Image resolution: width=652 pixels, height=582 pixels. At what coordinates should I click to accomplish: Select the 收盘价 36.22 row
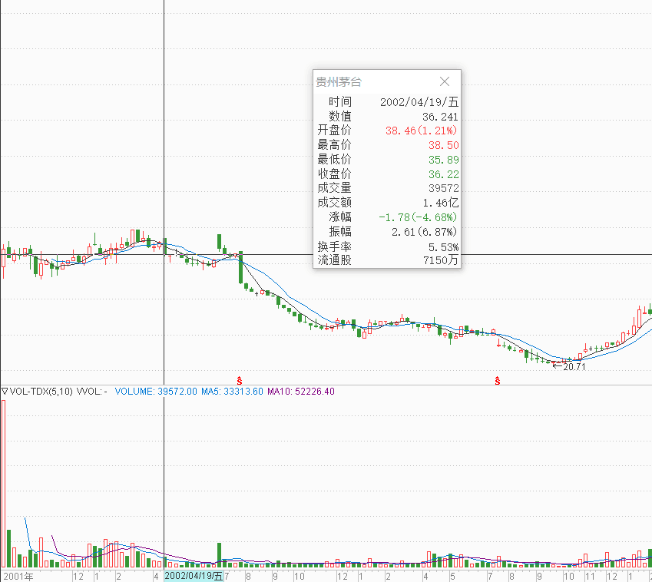(x=387, y=174)
